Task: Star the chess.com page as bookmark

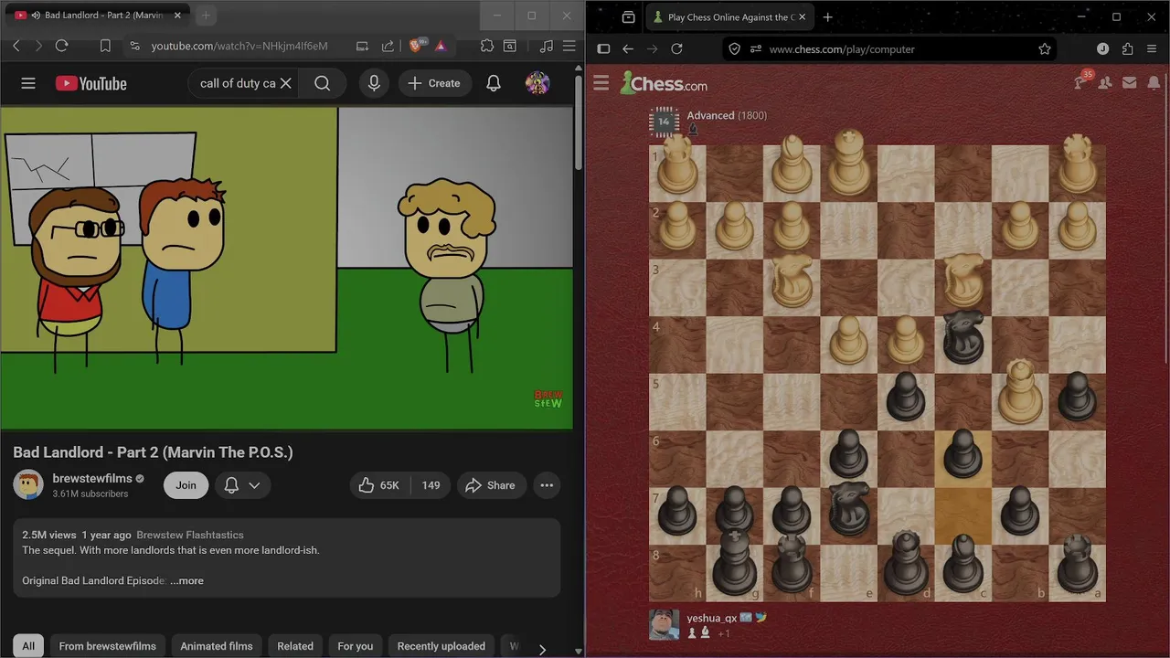Action: 1045,49
